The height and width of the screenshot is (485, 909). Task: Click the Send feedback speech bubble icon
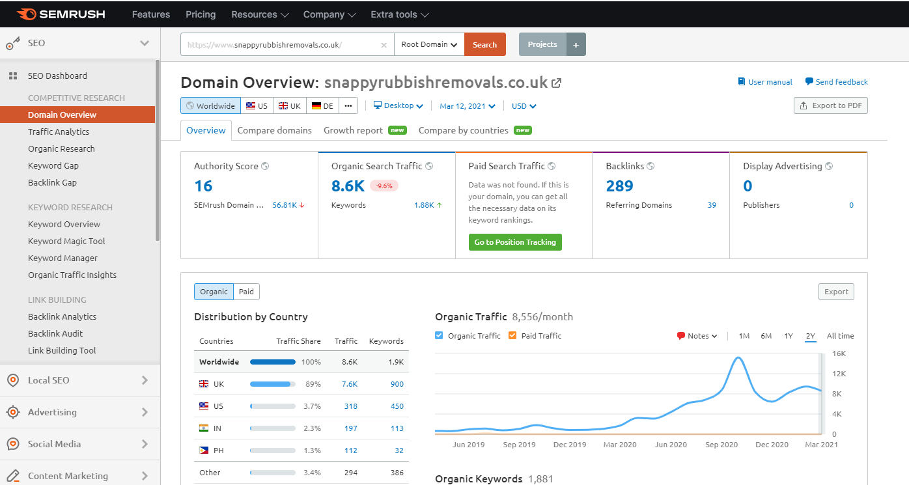point(809,82)
